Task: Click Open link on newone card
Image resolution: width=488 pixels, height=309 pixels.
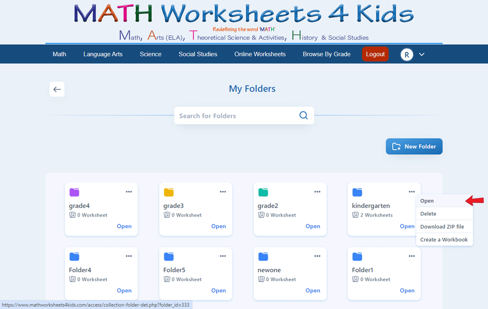Action: [x=313, y=290]
